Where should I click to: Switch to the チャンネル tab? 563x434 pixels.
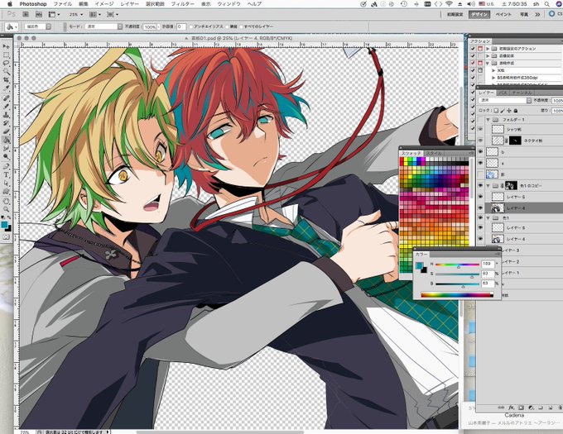pyautogui.click(x=522, y=93)
